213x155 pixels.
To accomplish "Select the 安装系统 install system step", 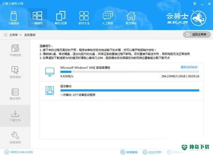I will [15, 138].
